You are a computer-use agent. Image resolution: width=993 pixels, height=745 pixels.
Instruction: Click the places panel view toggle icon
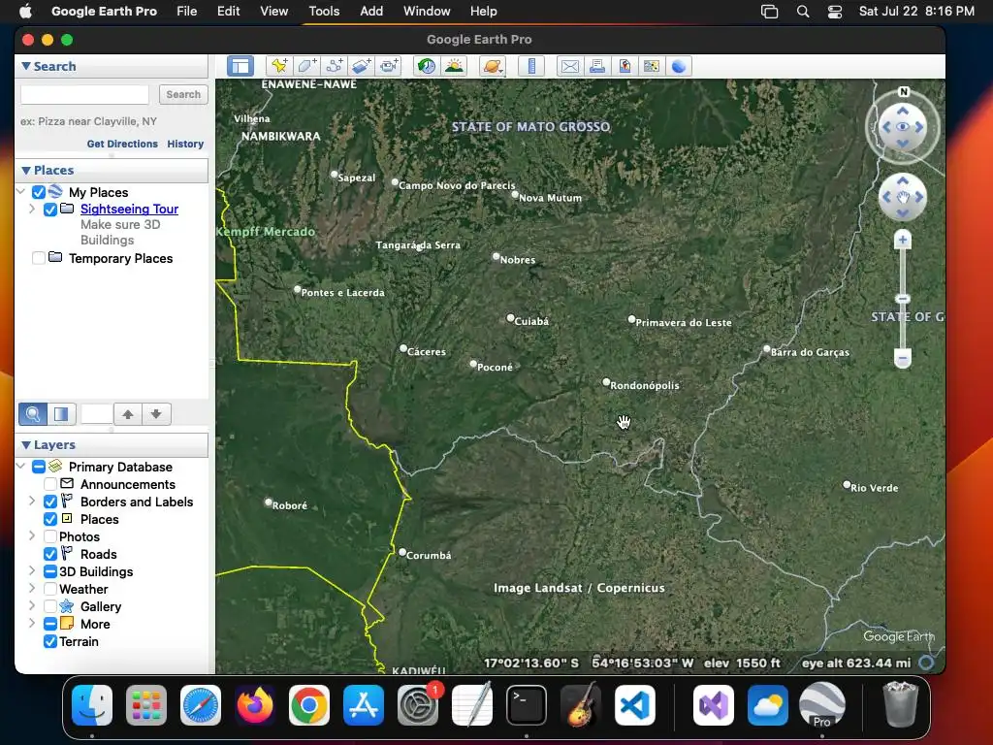[61, 414]
